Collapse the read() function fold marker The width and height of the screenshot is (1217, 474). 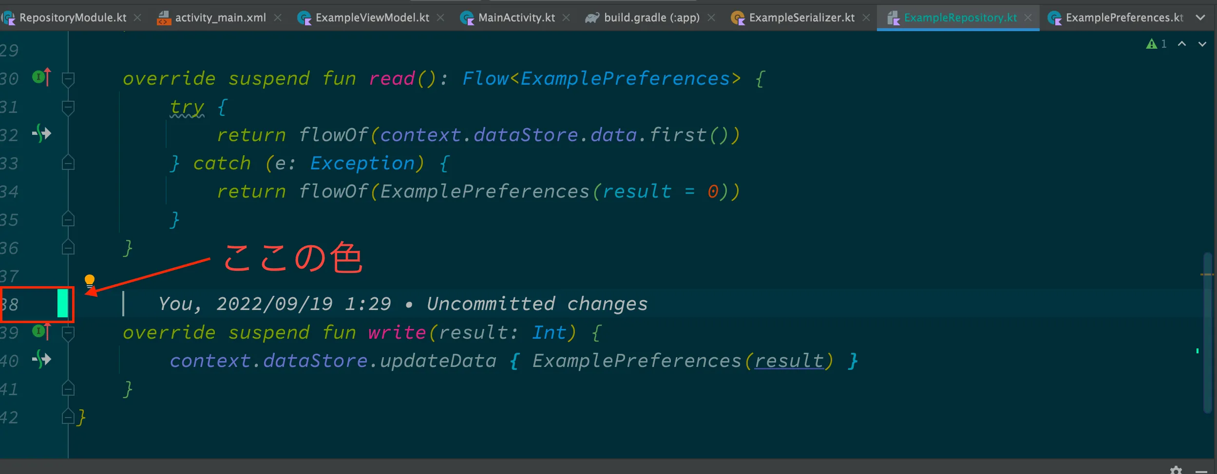tap(68, 78)
